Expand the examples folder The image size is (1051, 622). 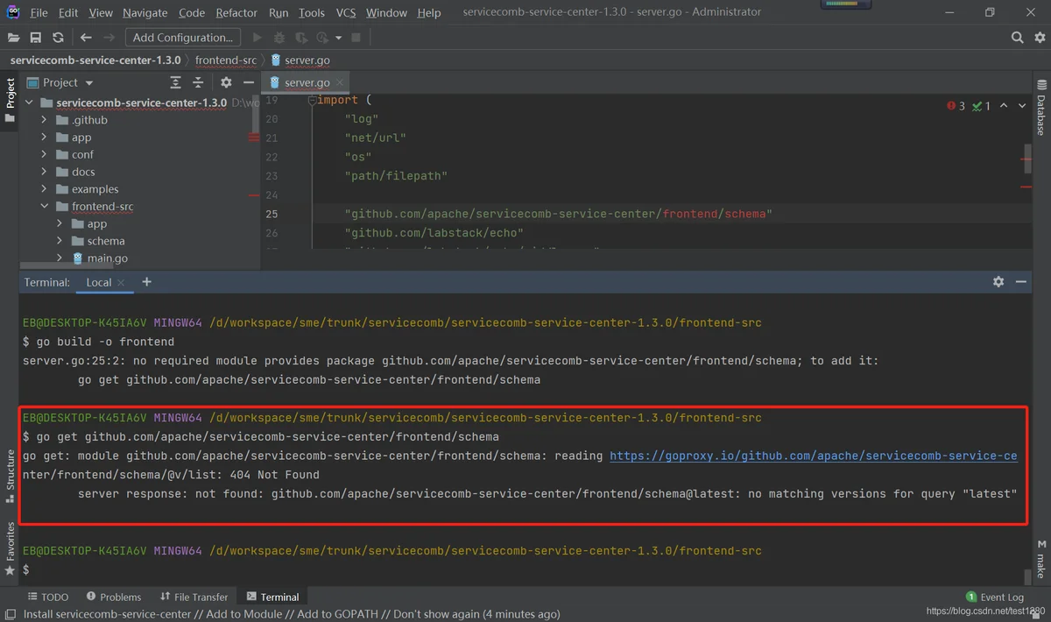[x=44, y=189]
